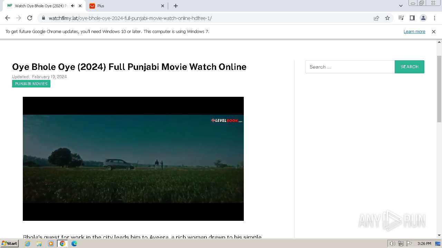
Task: Dismiss the Chrome update notification
Action: [x=434, y=31]
